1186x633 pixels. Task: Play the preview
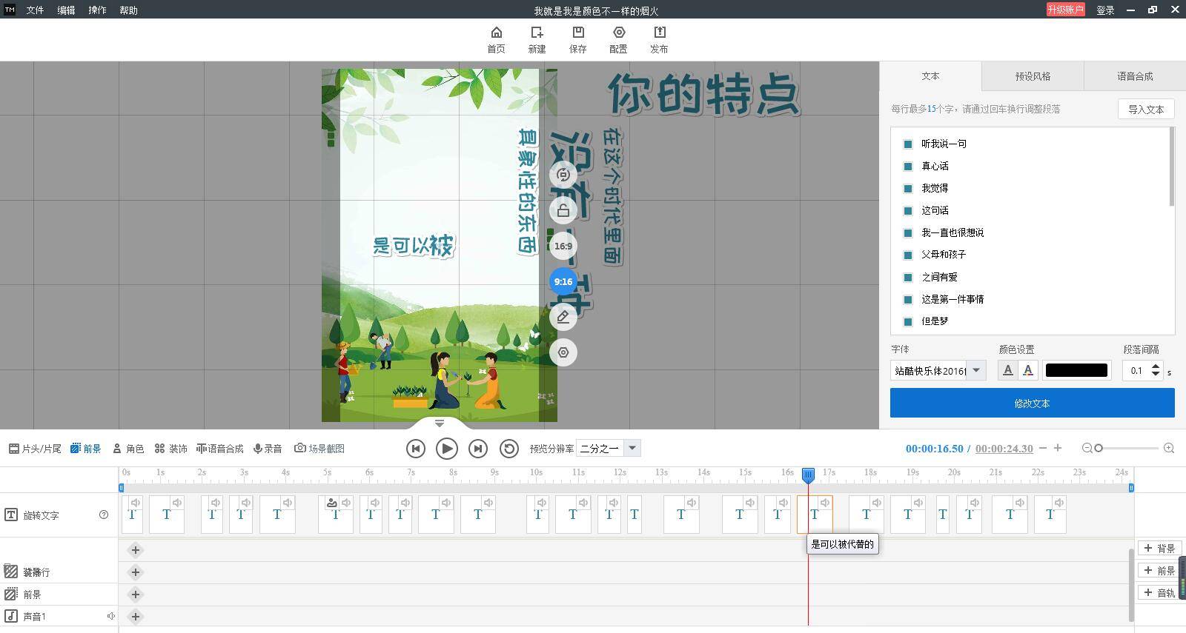click(447, 449)
